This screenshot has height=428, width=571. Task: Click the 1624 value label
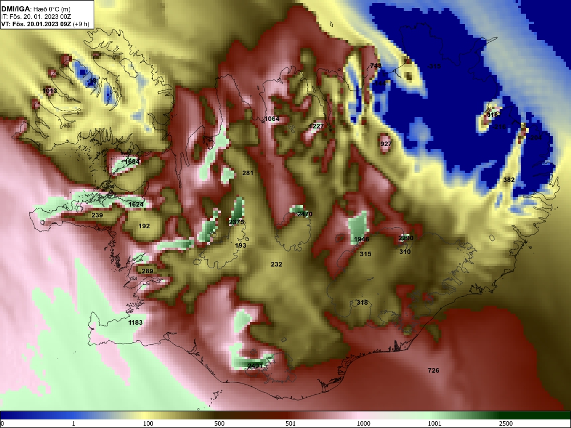(136, 204)
